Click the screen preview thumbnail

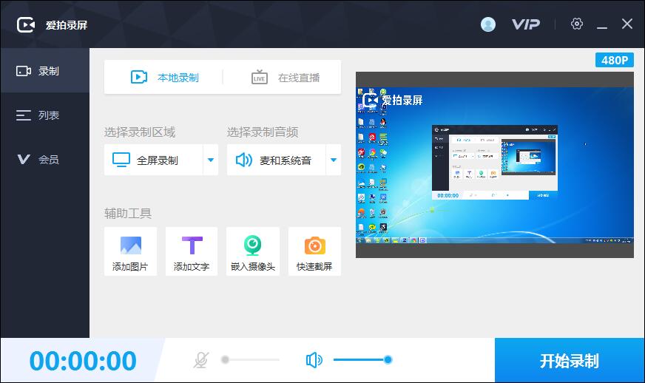pos(494,165)
